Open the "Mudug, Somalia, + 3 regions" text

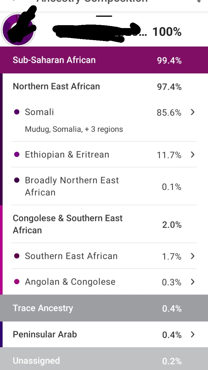click(x=74, y=129)
